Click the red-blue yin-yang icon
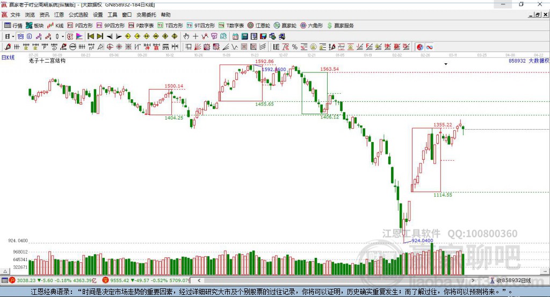 coord(420,47)
